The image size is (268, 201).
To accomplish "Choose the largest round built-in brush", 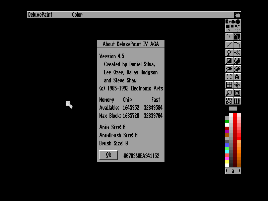I will coord(238,22).
